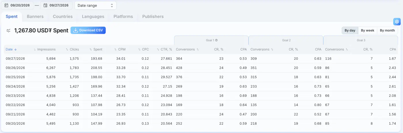Click the Date column header
This screenshot has height=133, width=403.
9,49
